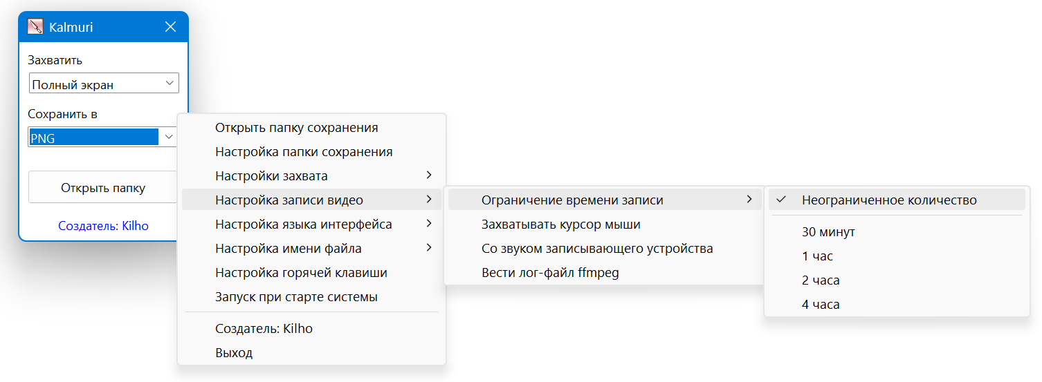The width and height of the screenshot is (1042, 382).
Task: Choose Настройка папки сохранения
Action: pyautogui.click(x=304, y=152)
